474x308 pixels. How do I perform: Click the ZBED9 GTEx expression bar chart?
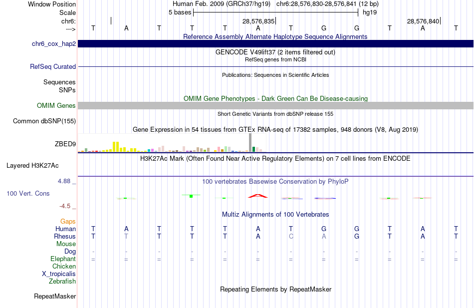[x=172, y=143]
